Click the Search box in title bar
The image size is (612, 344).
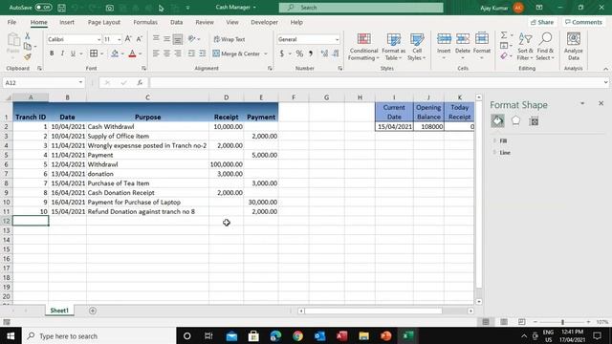[x=361, y=8]
